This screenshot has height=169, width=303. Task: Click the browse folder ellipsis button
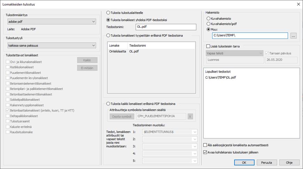tap(294, 36)
